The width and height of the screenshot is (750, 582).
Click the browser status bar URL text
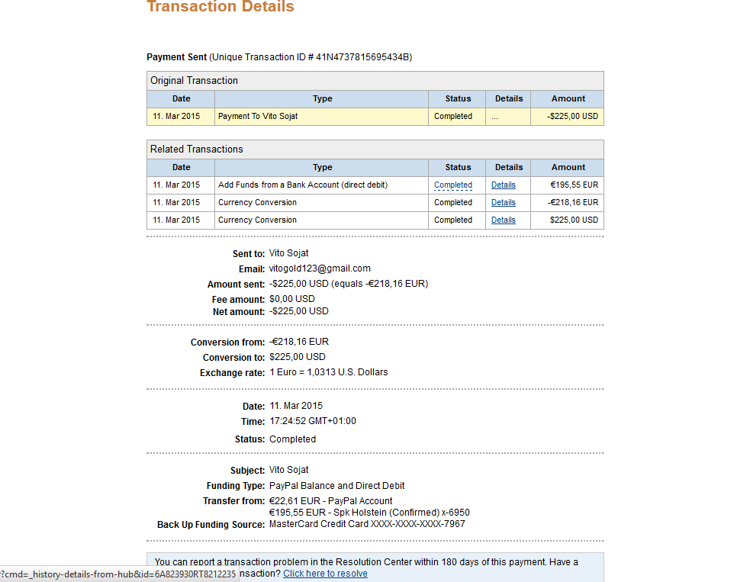(118, 574)
